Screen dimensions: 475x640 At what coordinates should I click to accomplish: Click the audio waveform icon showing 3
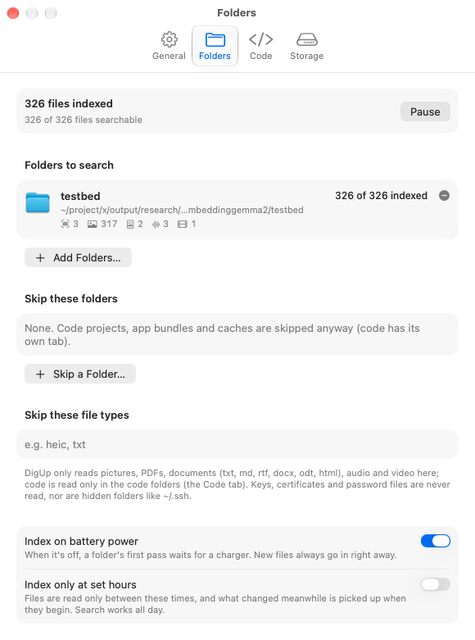click(x=156, y=224)
